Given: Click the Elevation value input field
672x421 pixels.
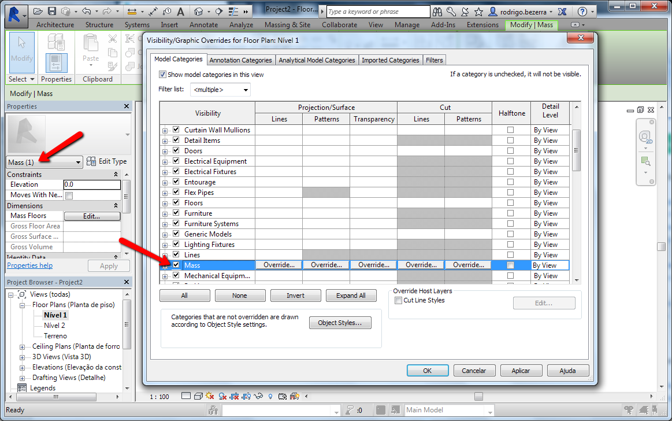Looking at the screenshot, I should [92, 184].
